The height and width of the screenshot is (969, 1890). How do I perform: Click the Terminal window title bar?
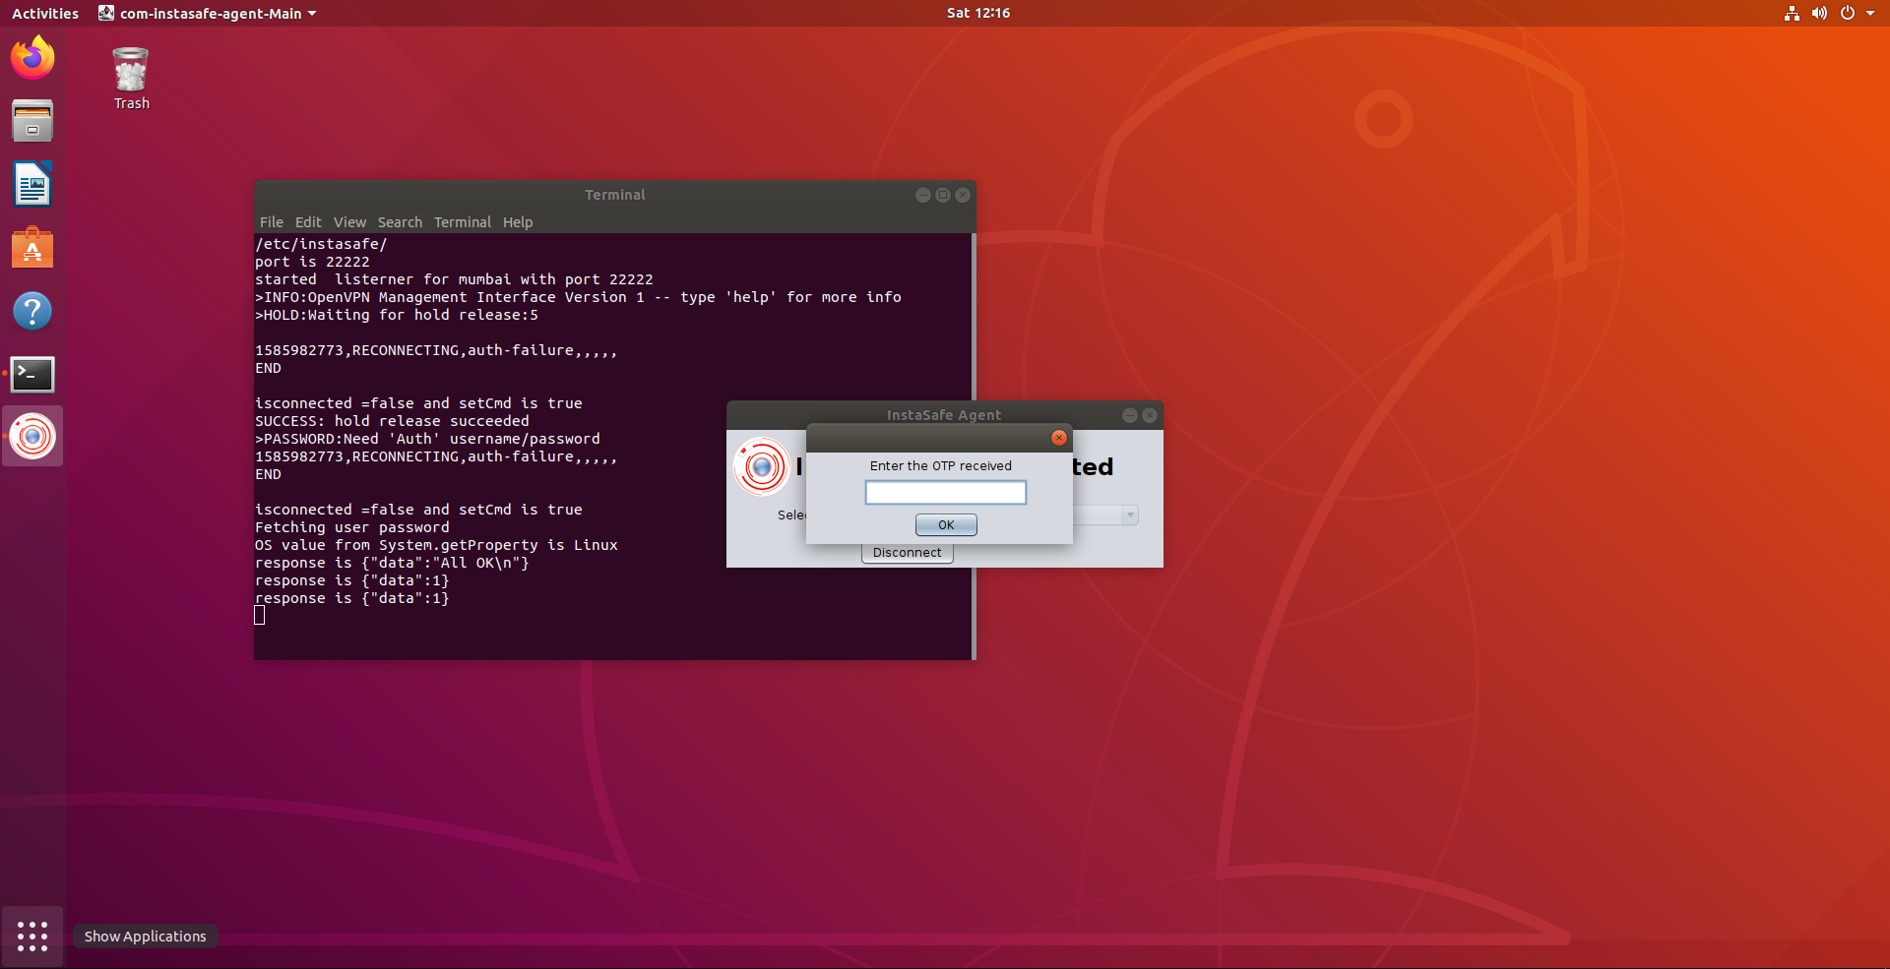(x=615, y=195)
